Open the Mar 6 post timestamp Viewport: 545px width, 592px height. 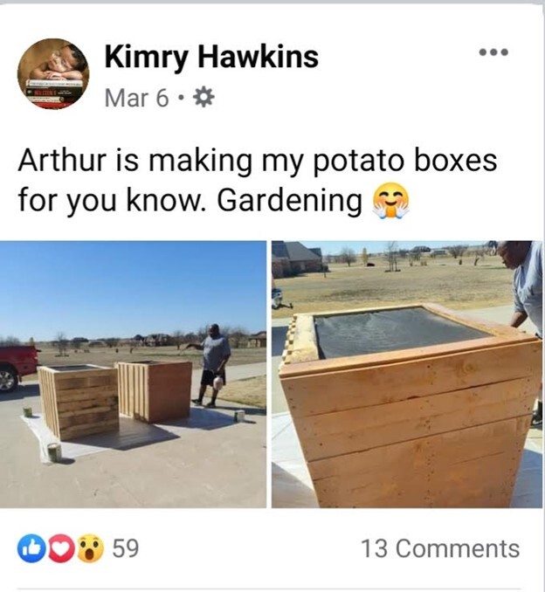136,98
